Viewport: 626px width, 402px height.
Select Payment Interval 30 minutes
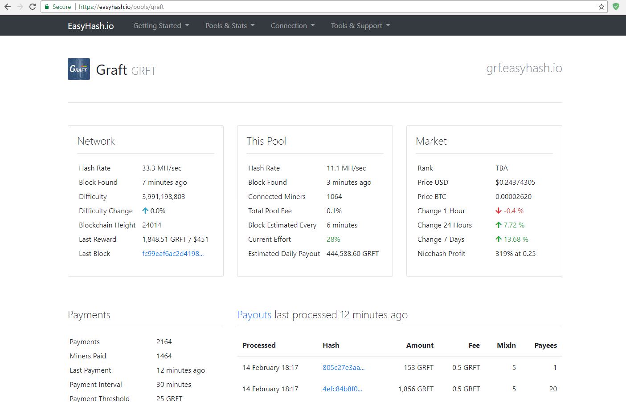(174, 384)
